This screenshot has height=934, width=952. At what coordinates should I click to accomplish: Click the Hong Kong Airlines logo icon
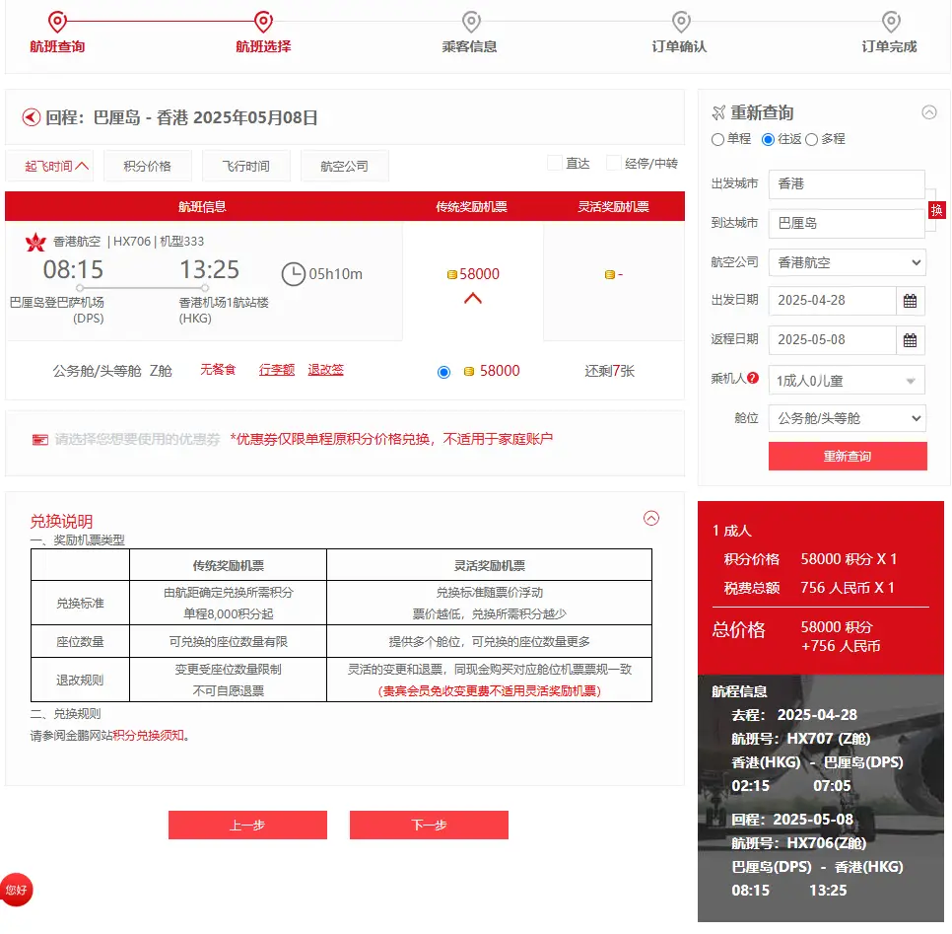(x=35, y=242)
